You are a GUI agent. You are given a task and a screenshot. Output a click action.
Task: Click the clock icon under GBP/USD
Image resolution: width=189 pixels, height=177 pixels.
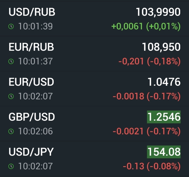11,131
